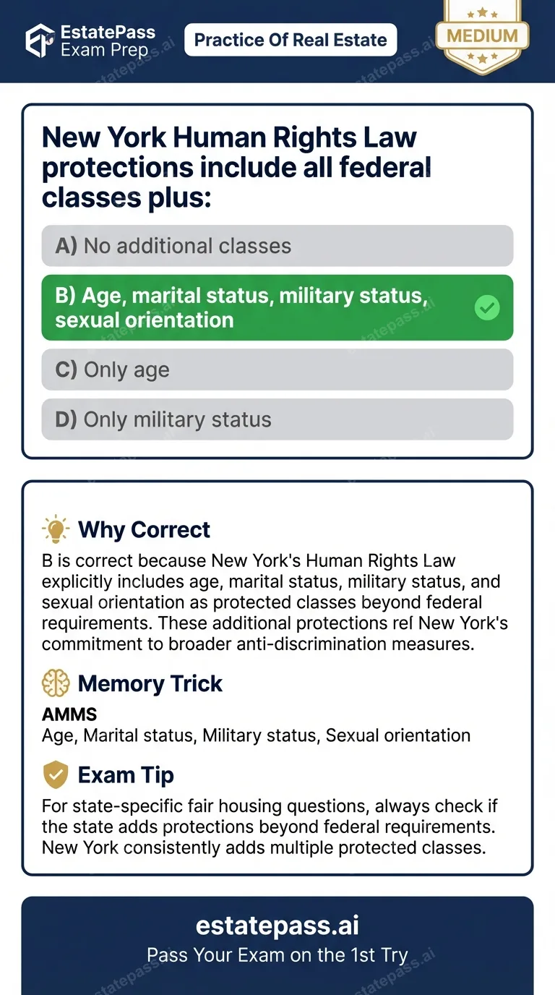
Task: Open the estatepass.ai link
Action: (x=277, y=924)
